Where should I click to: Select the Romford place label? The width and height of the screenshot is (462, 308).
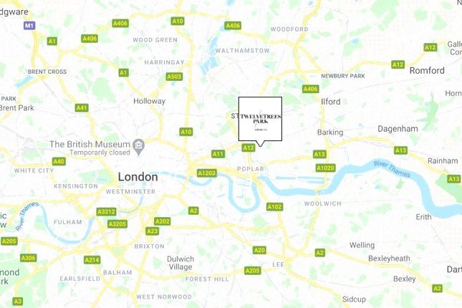(427, 71)
